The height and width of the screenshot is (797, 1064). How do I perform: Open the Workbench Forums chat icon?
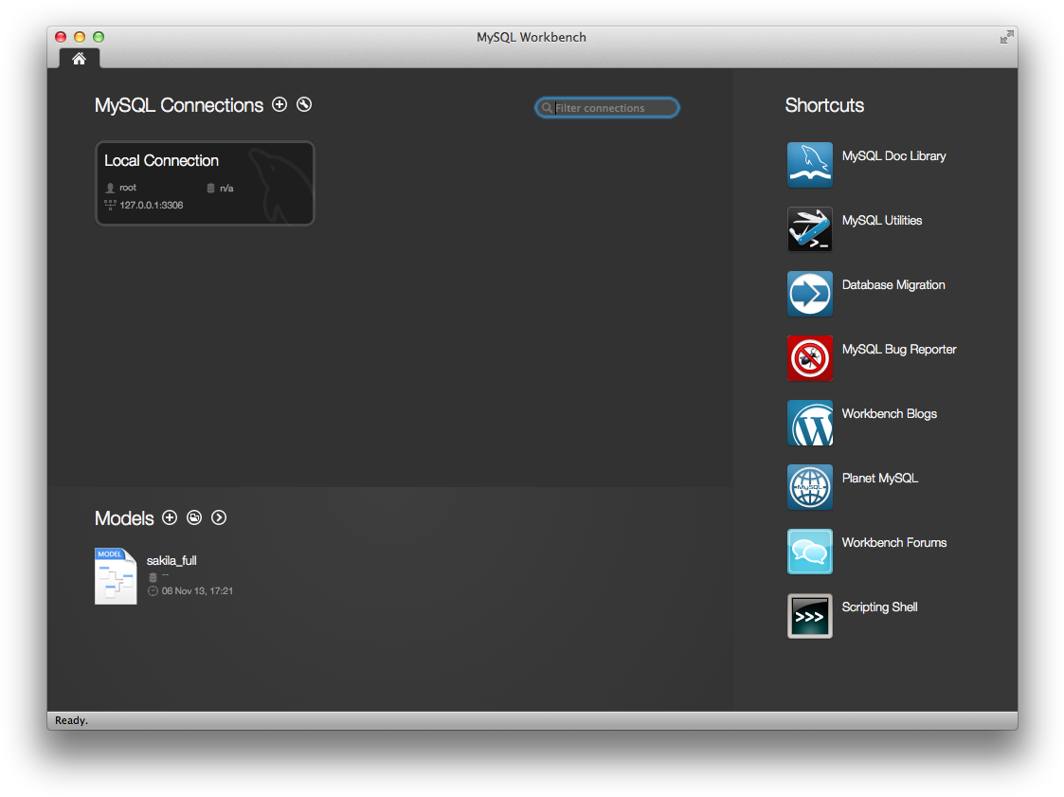click(x=809, y=552)
